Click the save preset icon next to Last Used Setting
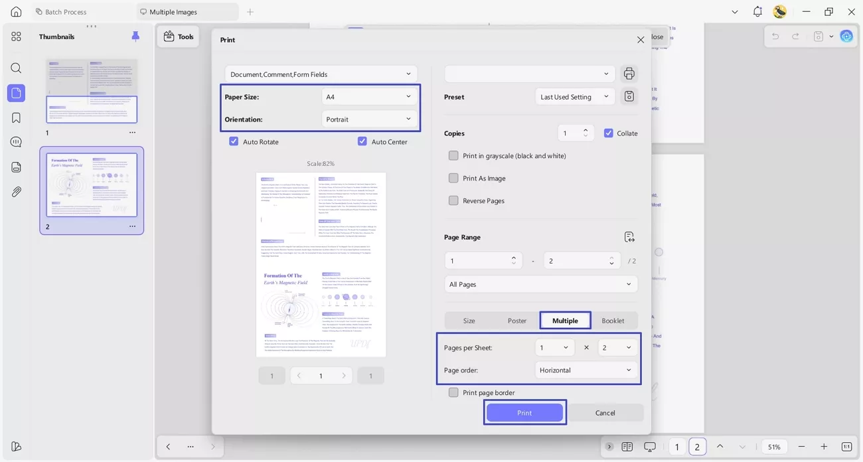The width and height of the screenshot is (863, 462). 629,96
